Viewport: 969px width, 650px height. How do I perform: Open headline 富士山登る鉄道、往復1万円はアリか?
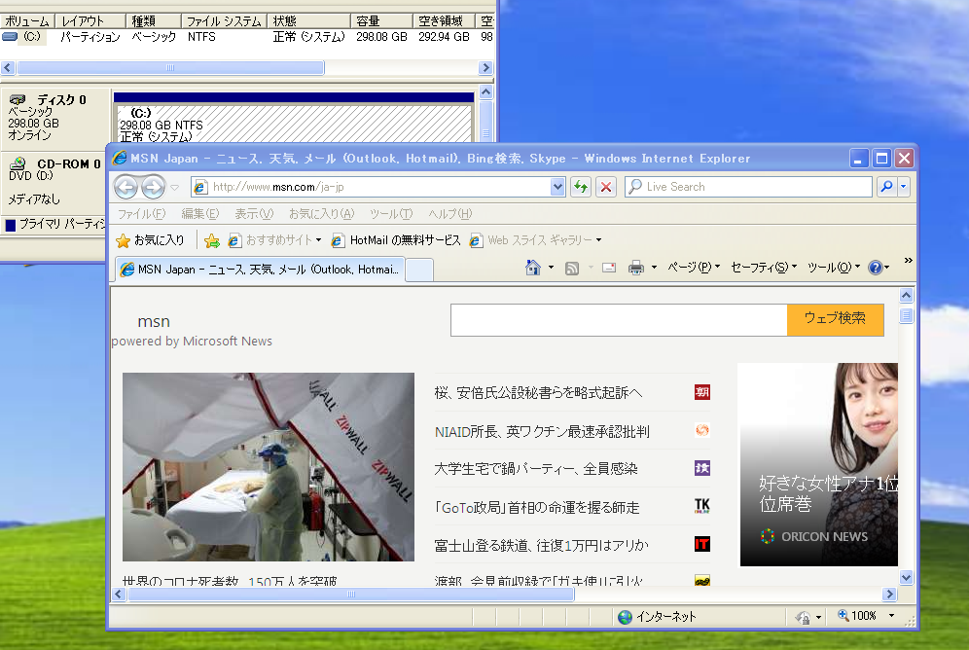(541, 545)
